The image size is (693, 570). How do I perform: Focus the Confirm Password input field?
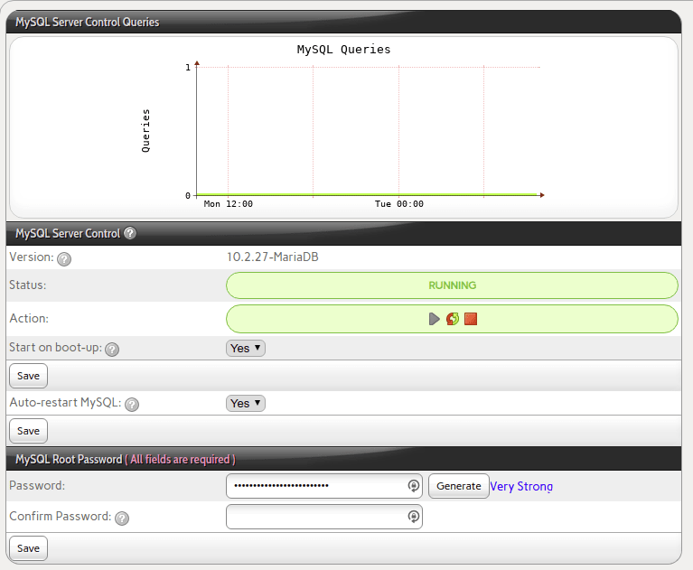324,517
